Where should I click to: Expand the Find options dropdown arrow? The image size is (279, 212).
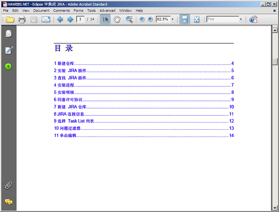click(x=241, y=20)
